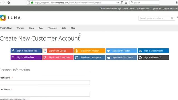Image resolution: width=178 pixels, height=100 pixels.
Task: Open Quick Order link
Action: pos(128,9)
